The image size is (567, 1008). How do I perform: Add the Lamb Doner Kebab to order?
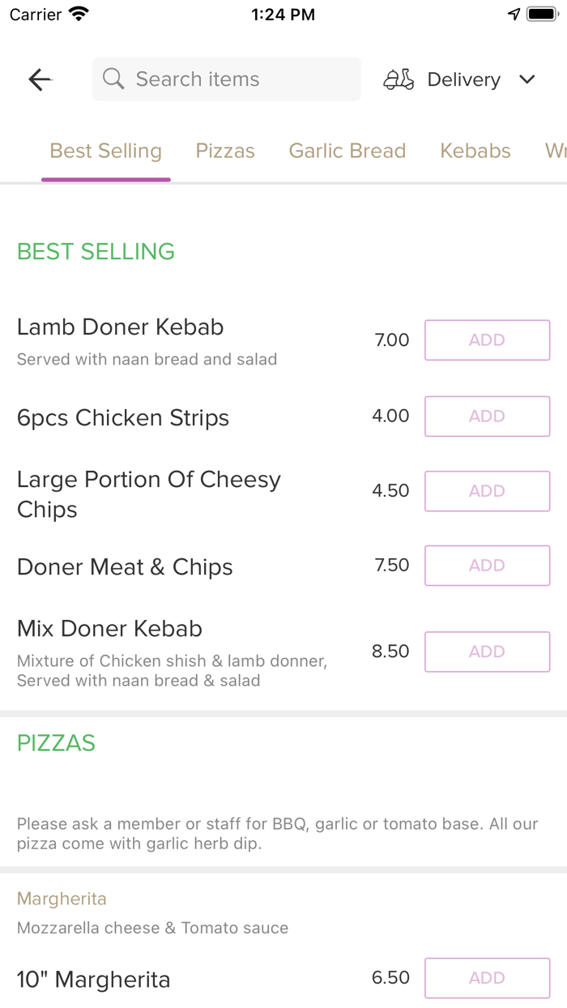click(487, 340)
